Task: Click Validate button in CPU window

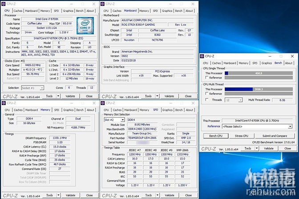Action: point(70,96)
